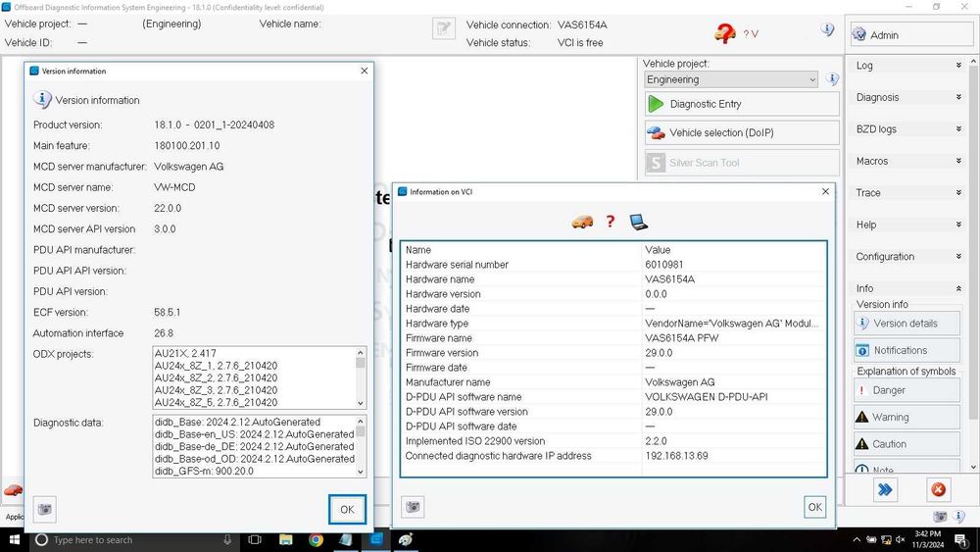980x552 pixels.
Task: Click the Name column header
Action: click(x=418, y=249)
